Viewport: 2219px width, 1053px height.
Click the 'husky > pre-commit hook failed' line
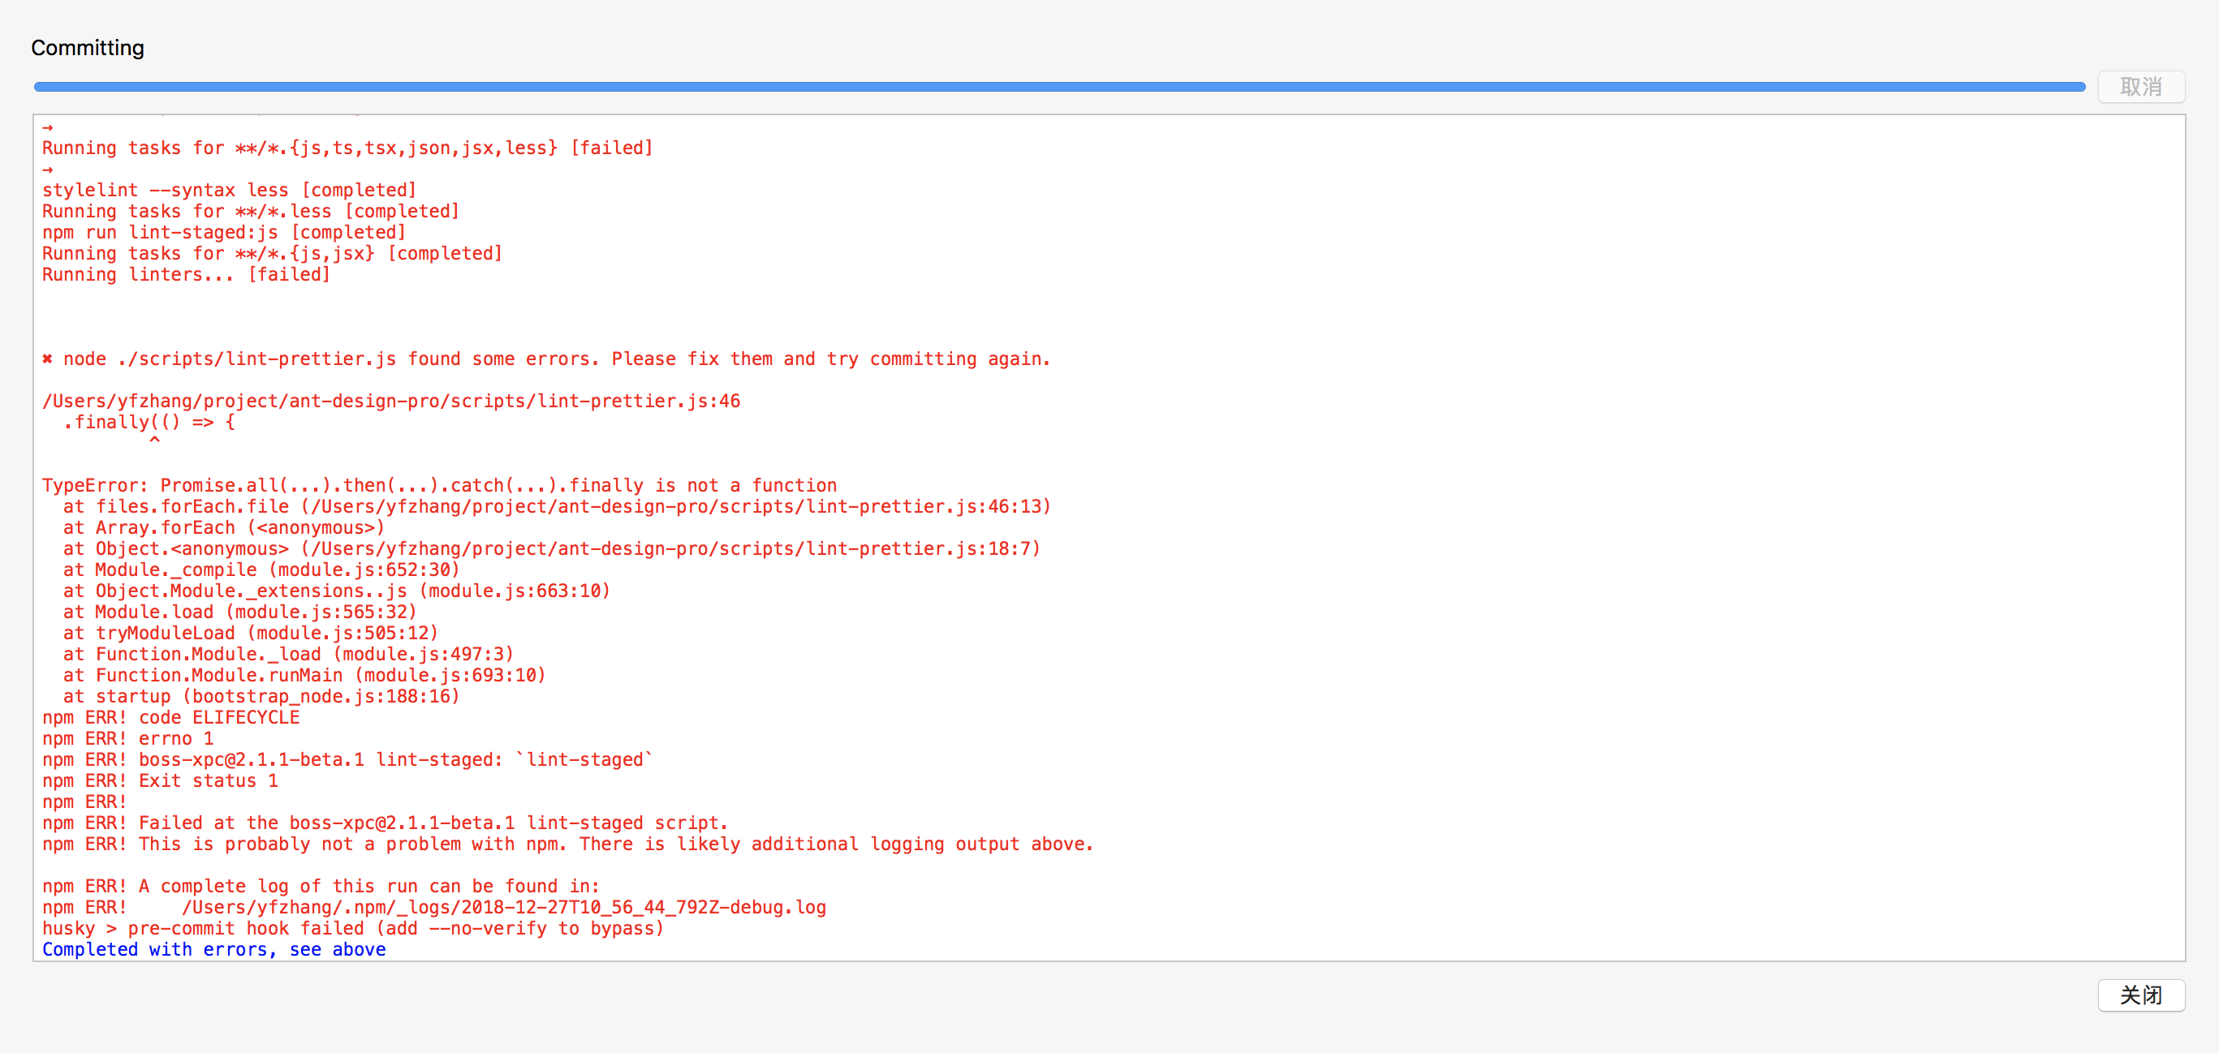(352, 928)
